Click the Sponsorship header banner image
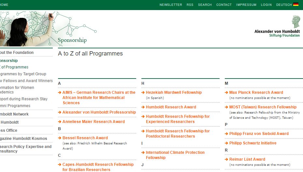 click(48, 29)
